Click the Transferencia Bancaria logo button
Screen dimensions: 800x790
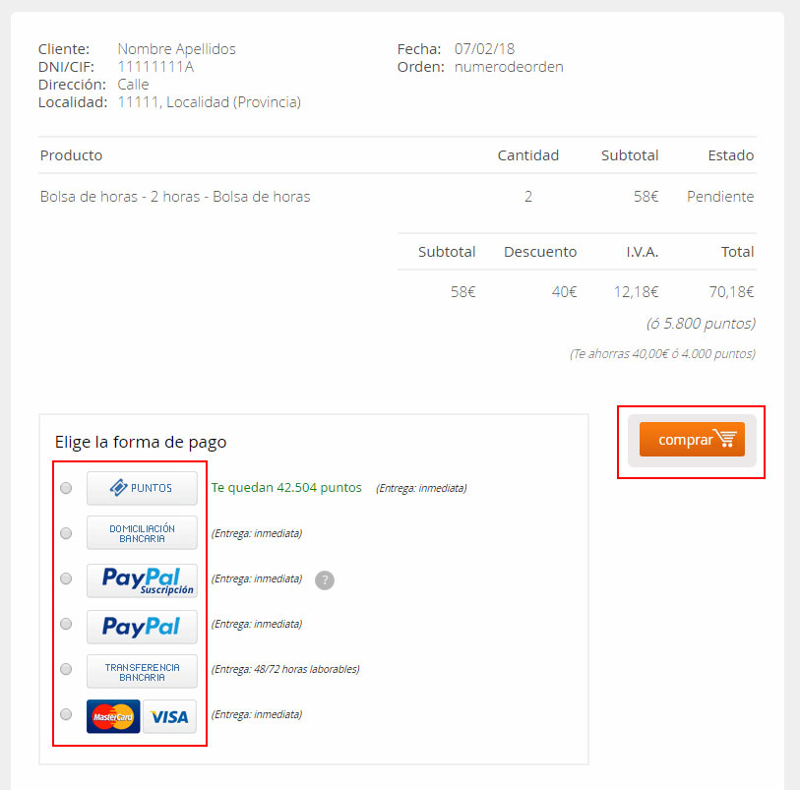pyautogui.click(x=142, y=672)
